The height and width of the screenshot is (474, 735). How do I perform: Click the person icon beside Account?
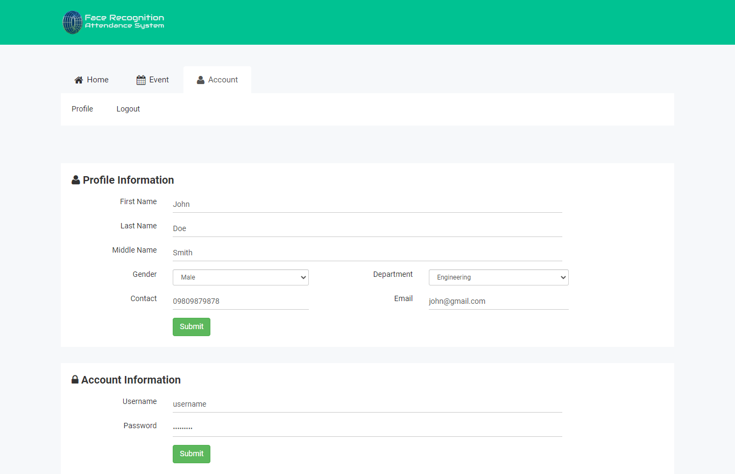(x=201, y=80)
